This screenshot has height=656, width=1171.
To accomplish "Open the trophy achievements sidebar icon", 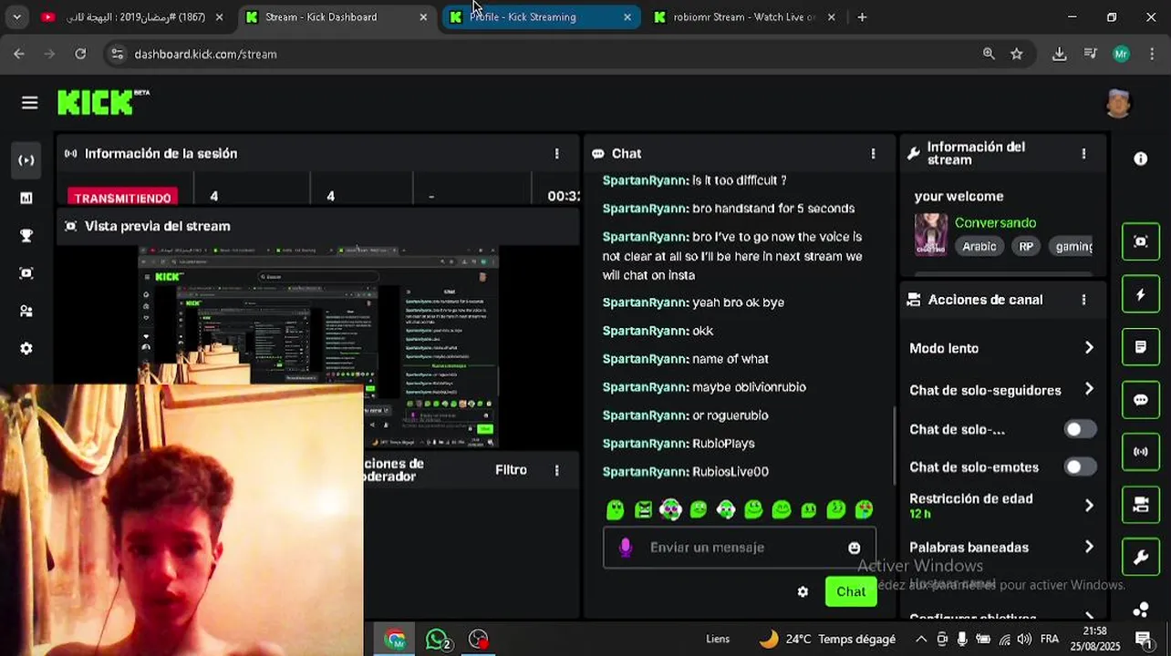I will pyautogui.click(x=26, y=236).
